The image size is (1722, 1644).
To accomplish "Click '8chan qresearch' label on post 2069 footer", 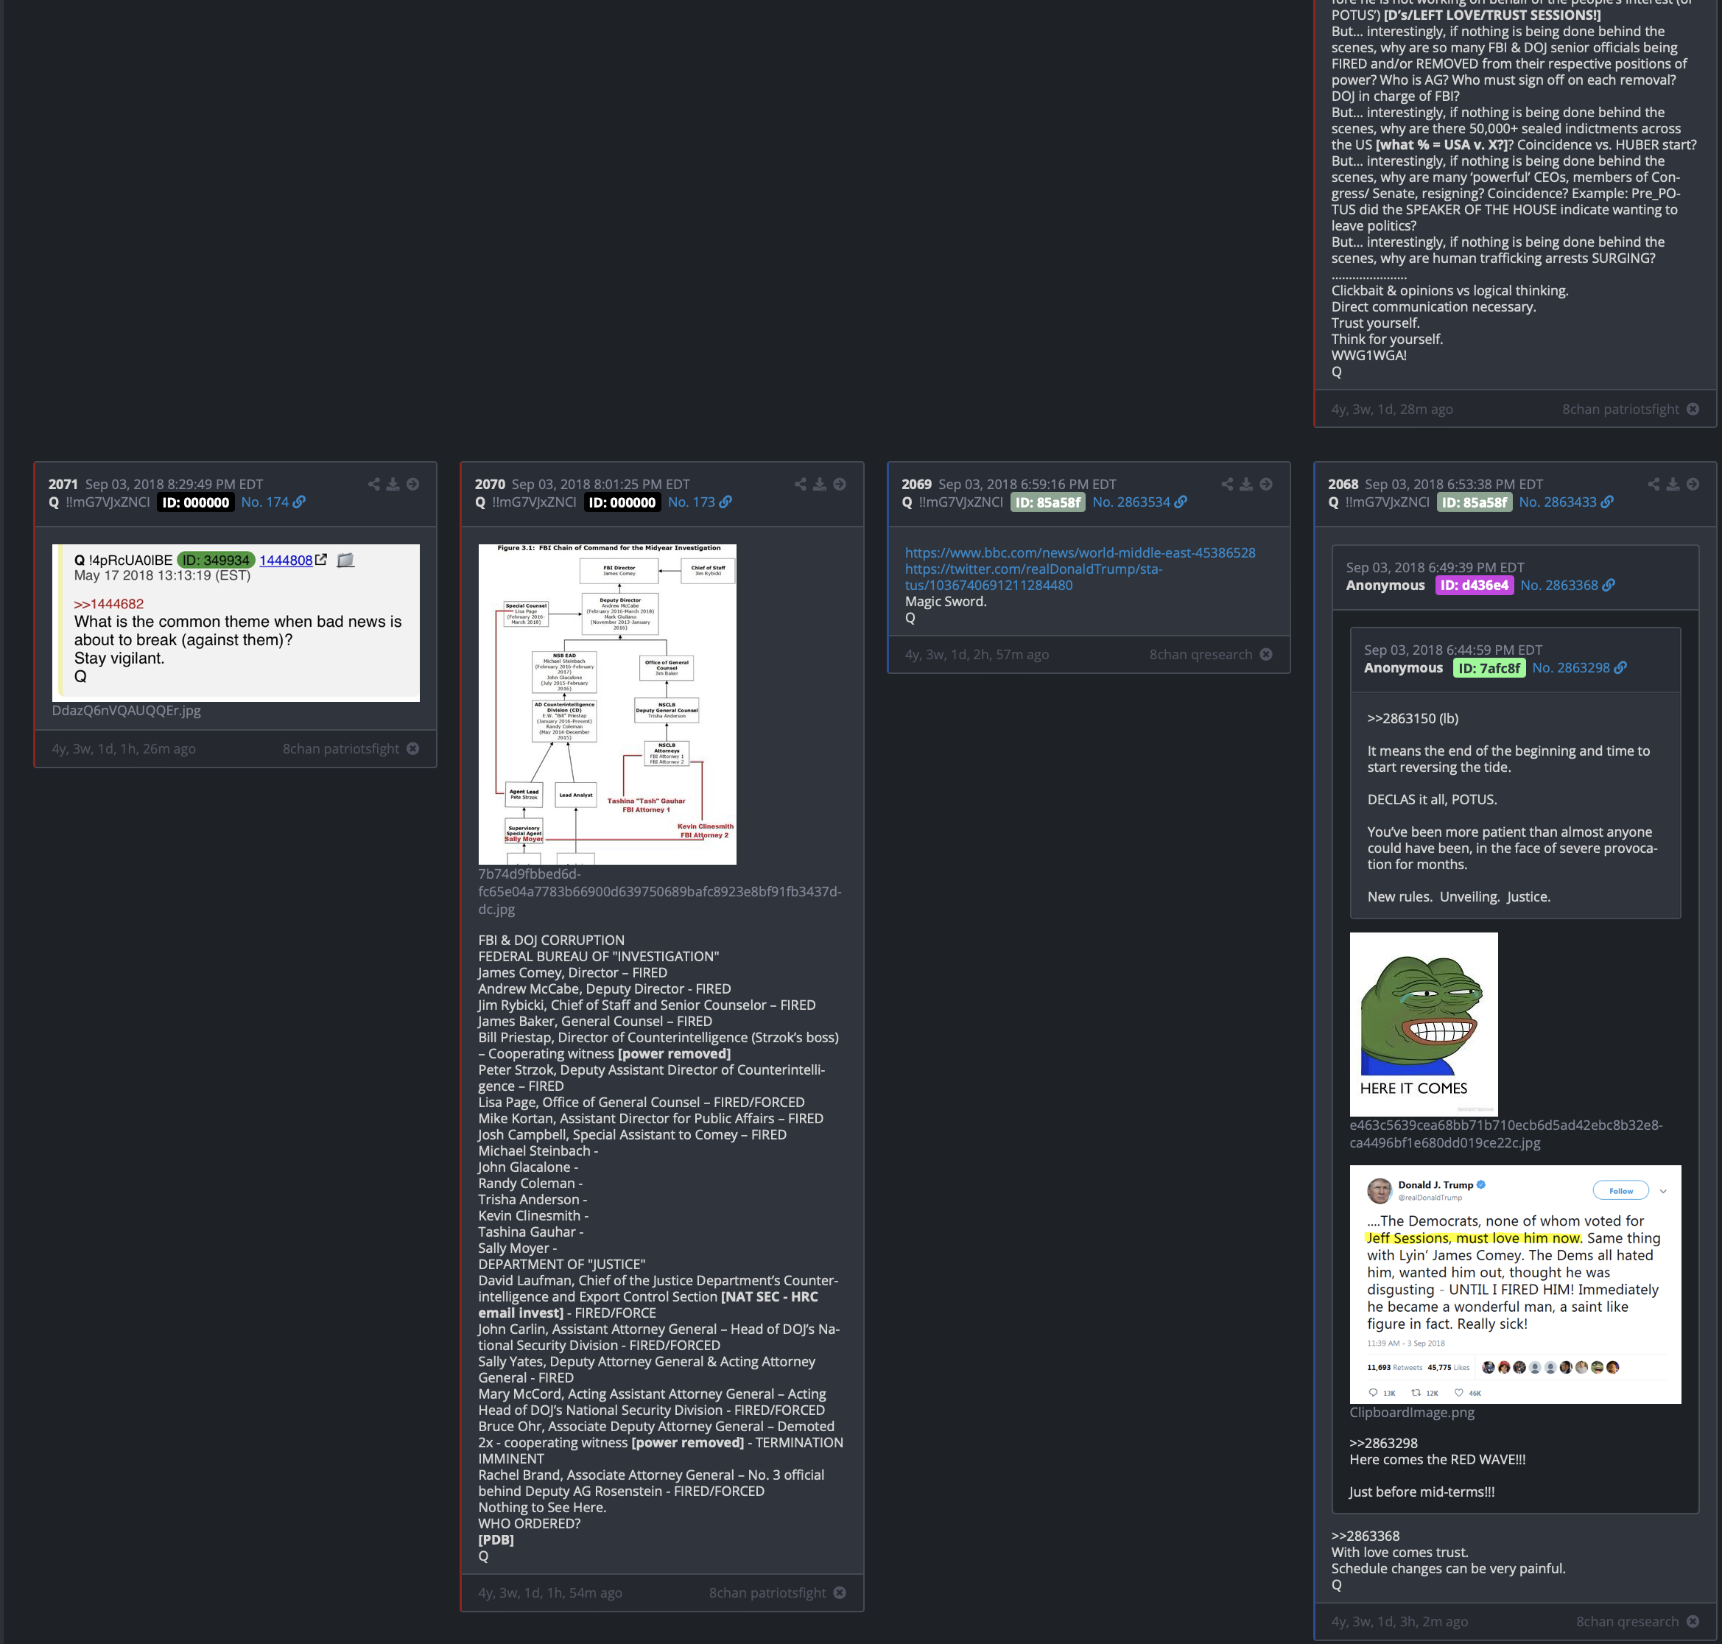I will 1201,655.
